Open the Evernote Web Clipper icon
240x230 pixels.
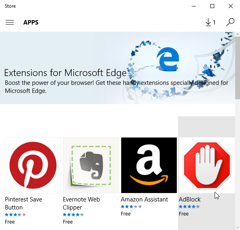(91, 165)
